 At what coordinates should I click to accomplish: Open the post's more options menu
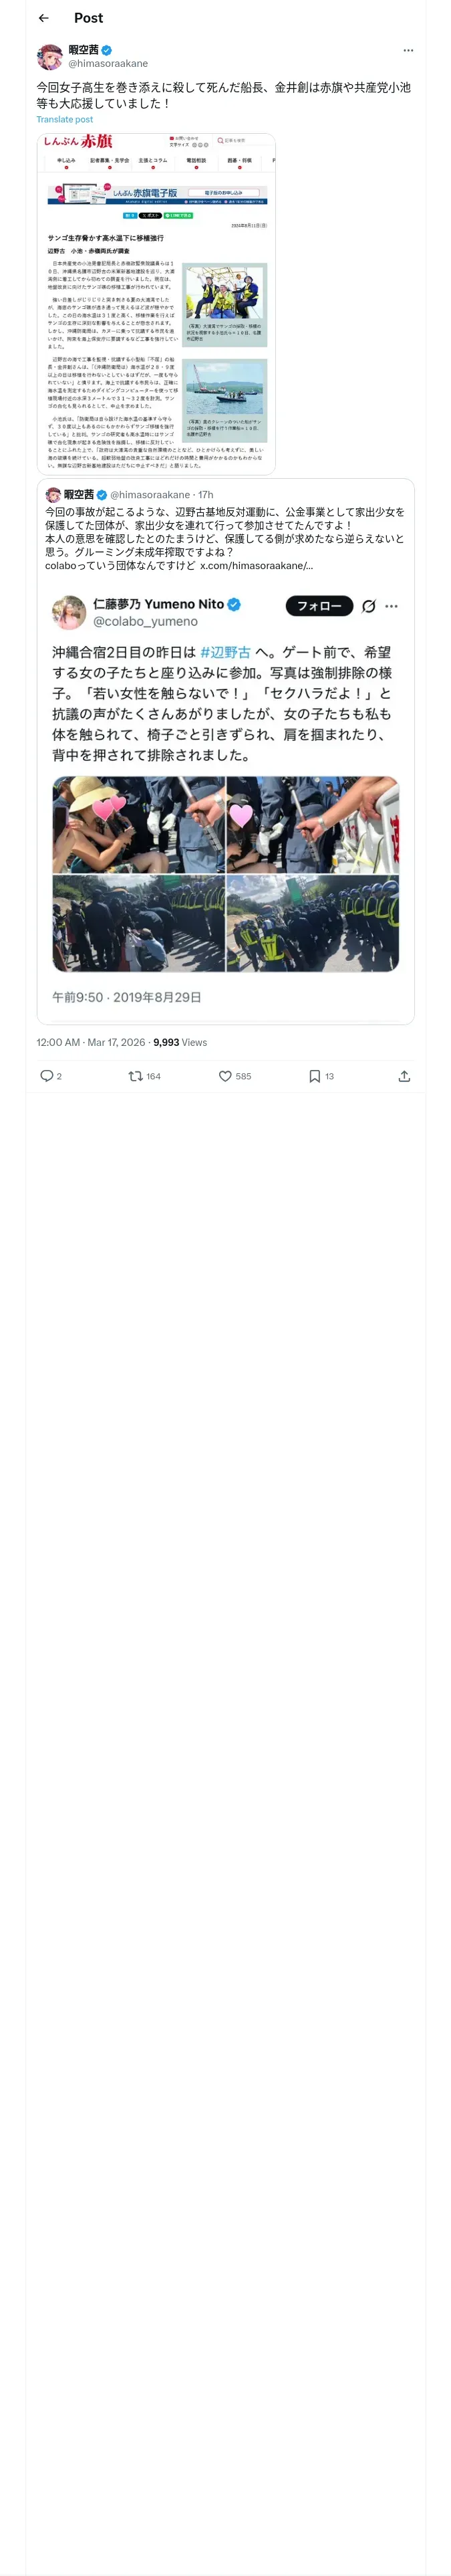408,50
